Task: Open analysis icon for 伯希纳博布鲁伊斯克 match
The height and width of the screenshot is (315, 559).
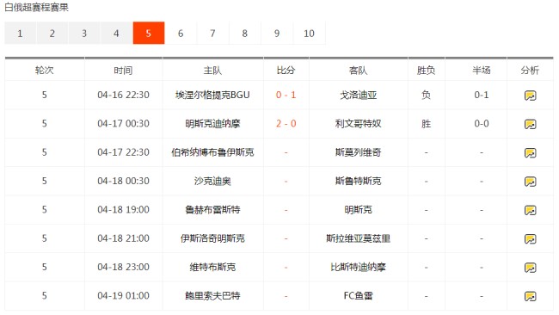Action: tap(530, 152)
